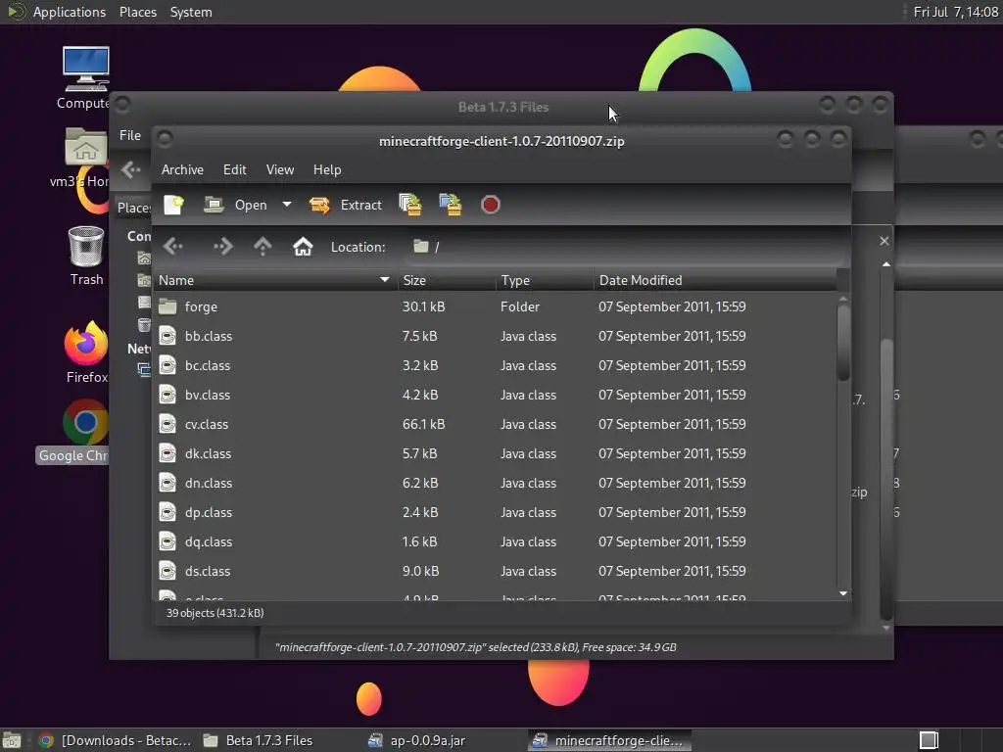This screenshot has width=1003, height=752.
Task: Click back arrow in Beta 1.7.3 Files window
Action: point(130,170)
